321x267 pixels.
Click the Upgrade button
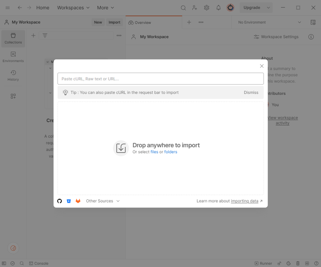tap(252, 8)
